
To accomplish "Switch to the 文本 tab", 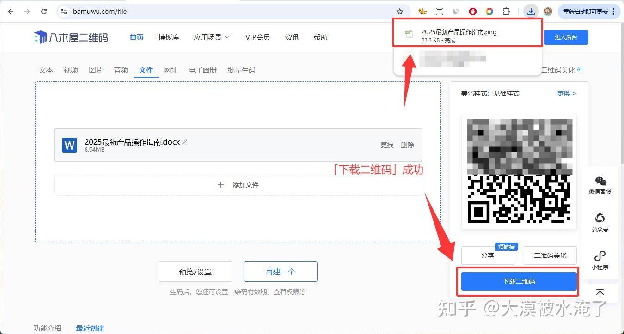I will 46,70.
